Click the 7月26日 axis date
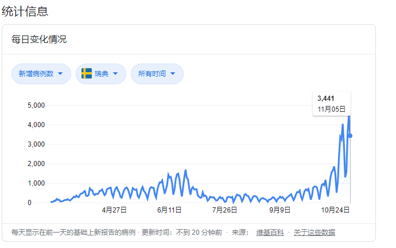The height and width of the screenshot is (248, 396). [x=225, y=210]
